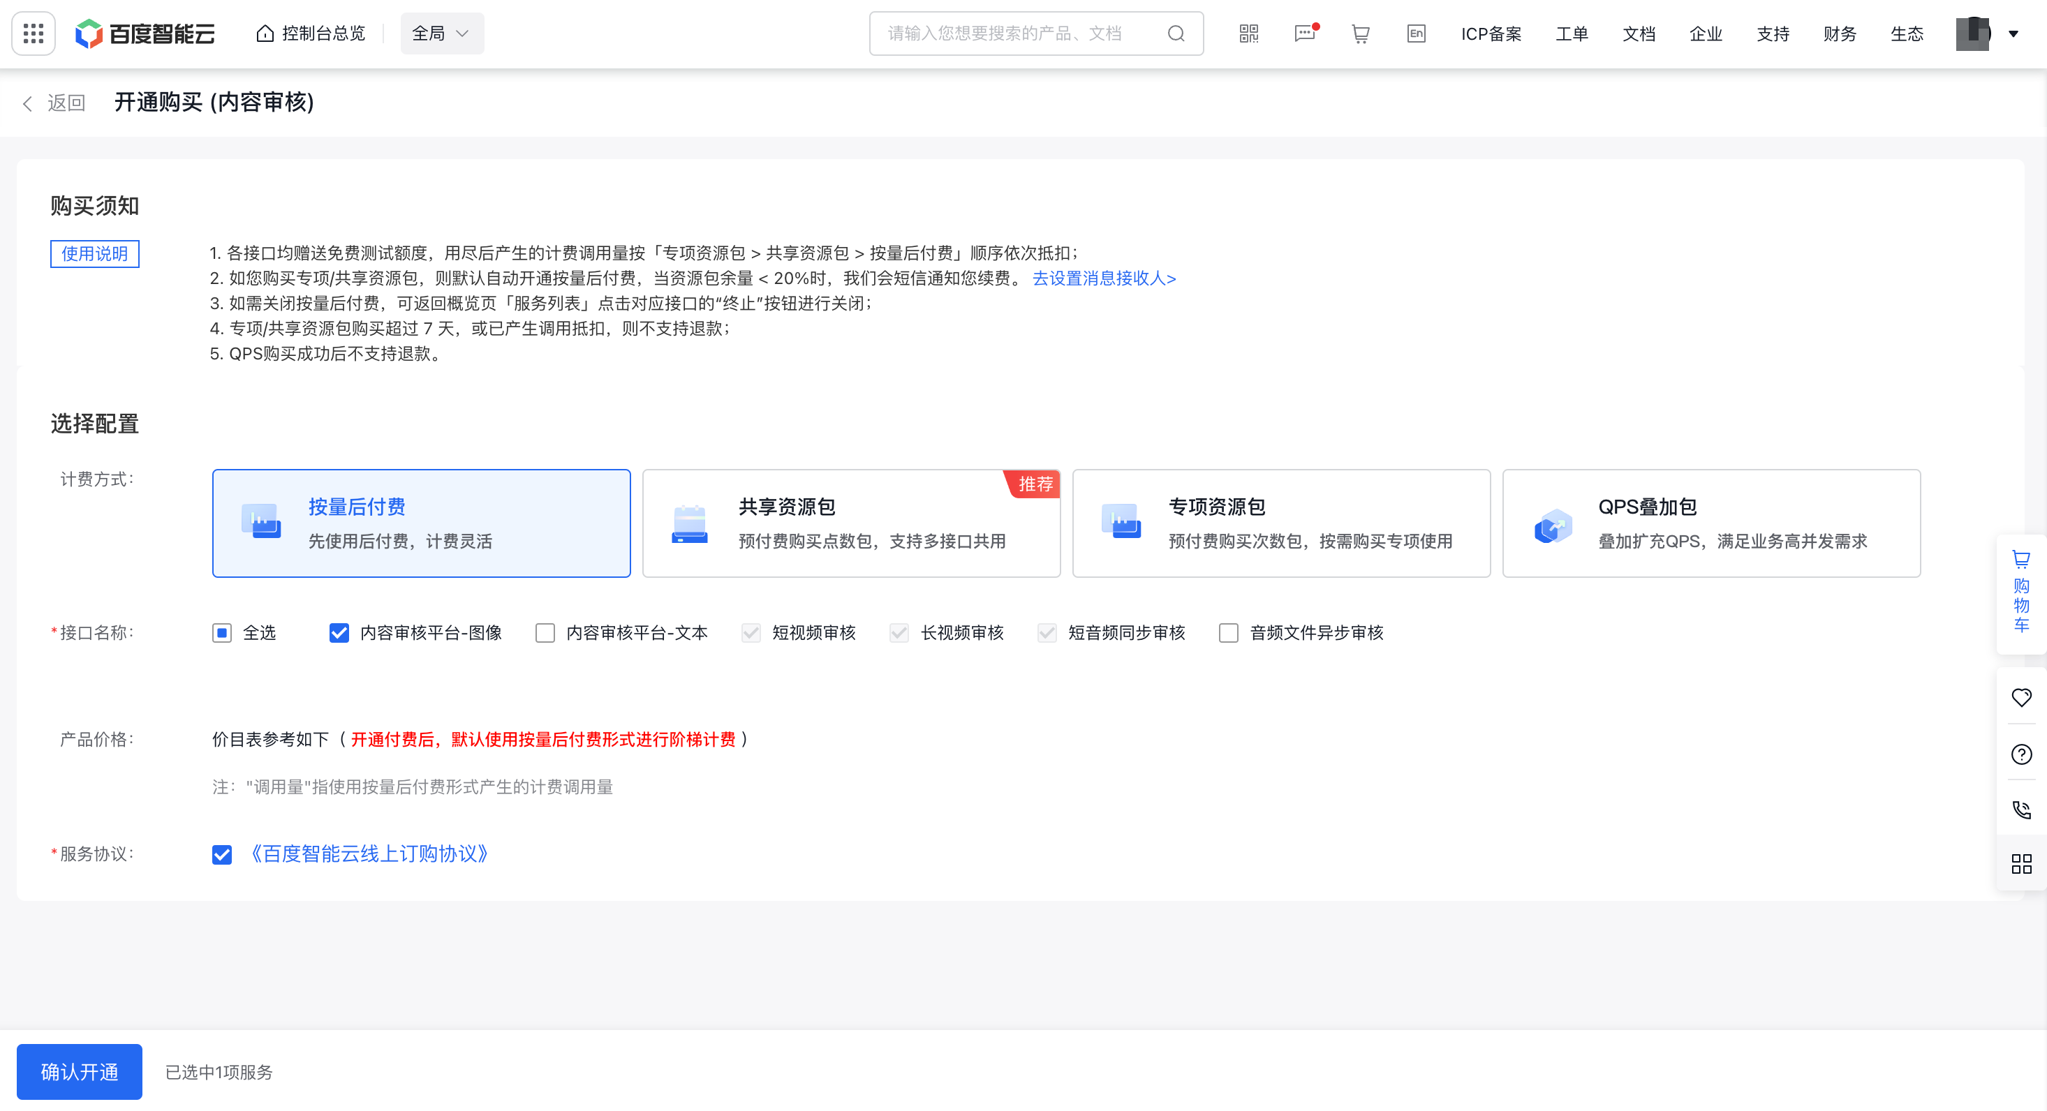Select 共享资源包 billing option
Viewport: 2047px width, 1111px height.
click(x=851, y=523)
